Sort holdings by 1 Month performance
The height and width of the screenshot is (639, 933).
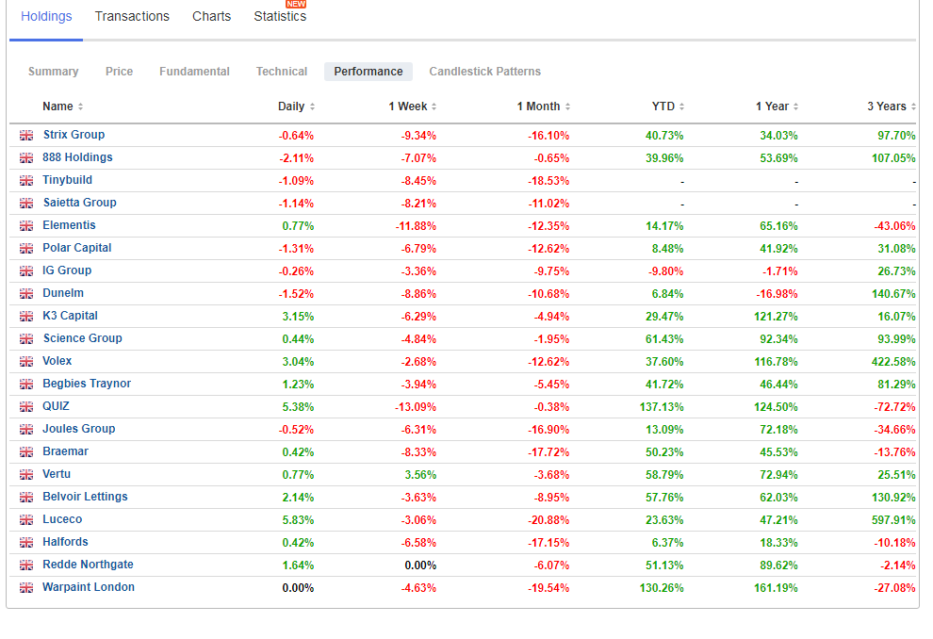point(544,106)
